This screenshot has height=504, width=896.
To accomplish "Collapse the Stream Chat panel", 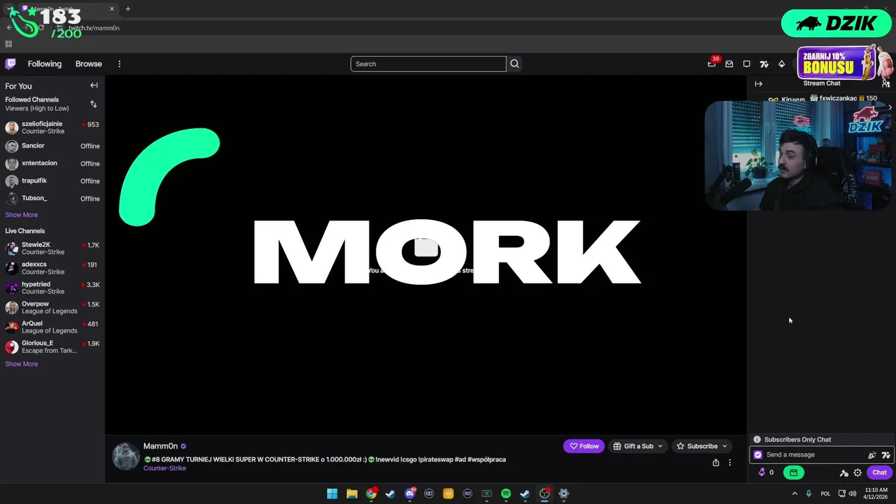I will (x=758, y=83).
